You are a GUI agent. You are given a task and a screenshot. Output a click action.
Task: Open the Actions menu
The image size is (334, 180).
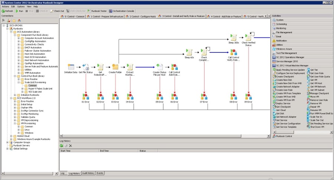(x=6, y=7)
